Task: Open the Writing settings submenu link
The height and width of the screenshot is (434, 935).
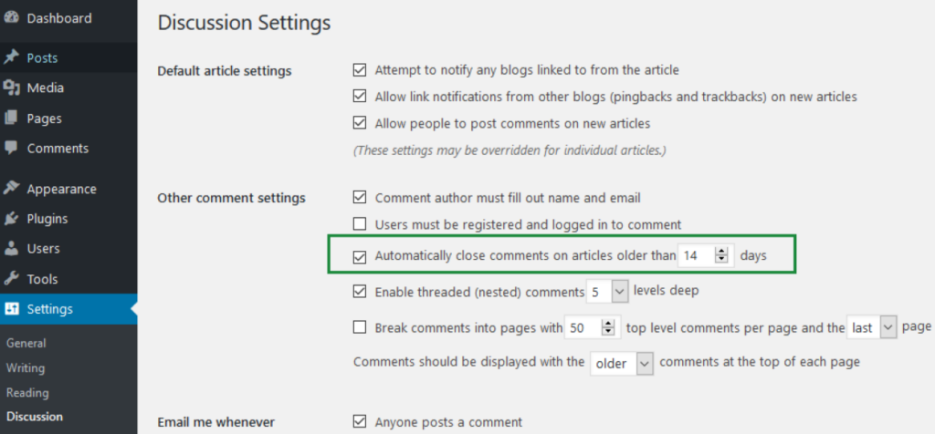Action: click(x=26, y=368)
